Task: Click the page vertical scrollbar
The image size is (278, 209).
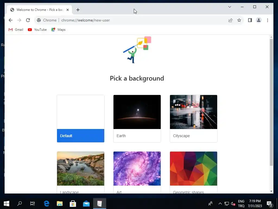Action: [271, 102]
